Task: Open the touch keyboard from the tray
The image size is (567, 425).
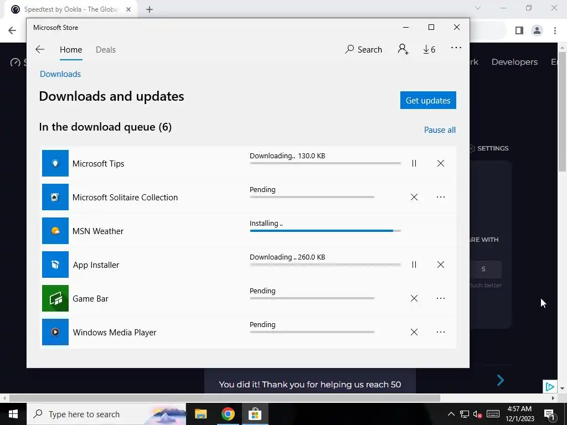Action: click(493, 414)
